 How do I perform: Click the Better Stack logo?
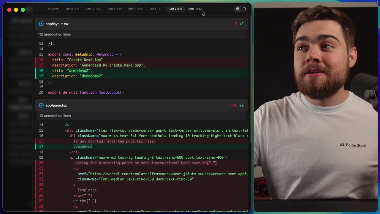coord(353,145)
